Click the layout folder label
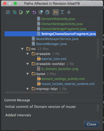This screenshot has width=104, height=131. pyautogui.click(x=41, y=74)
